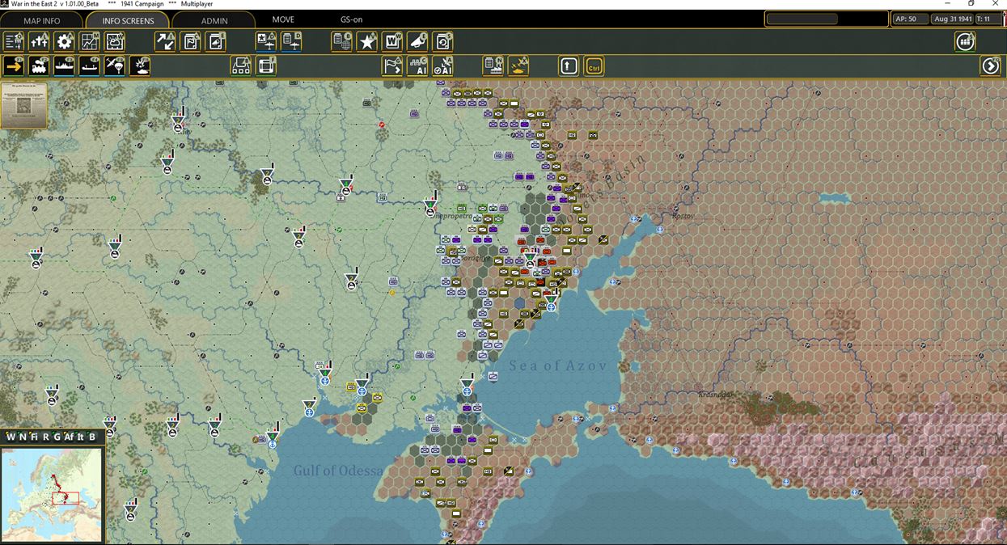Image resolution: width=1007 pixels, height=545 pixels.
Task: Click the W document icon
Action: (x=392, y=41)
